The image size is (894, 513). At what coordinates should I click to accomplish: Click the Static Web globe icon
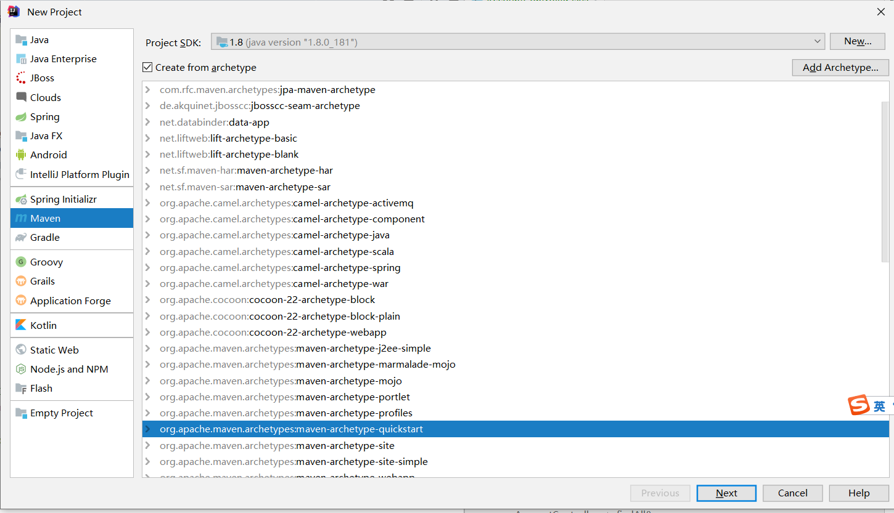click(x=21, y=350)
